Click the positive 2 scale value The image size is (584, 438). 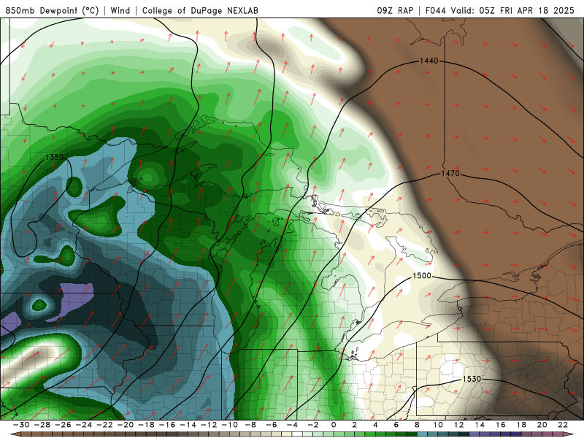tap(355, 425)
